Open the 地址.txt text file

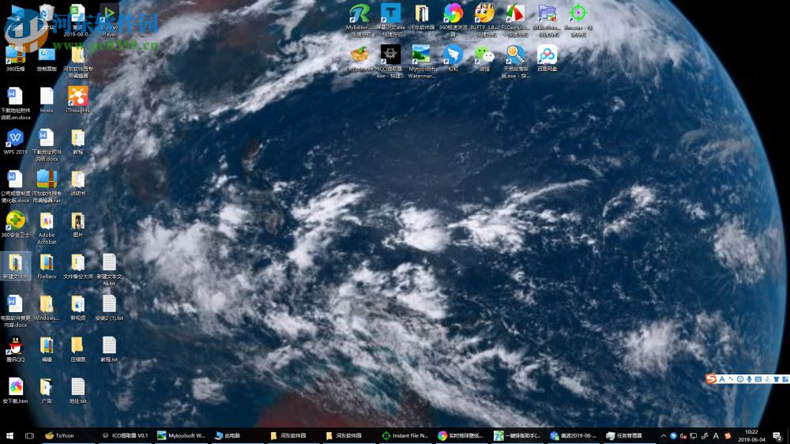[77, 391]
